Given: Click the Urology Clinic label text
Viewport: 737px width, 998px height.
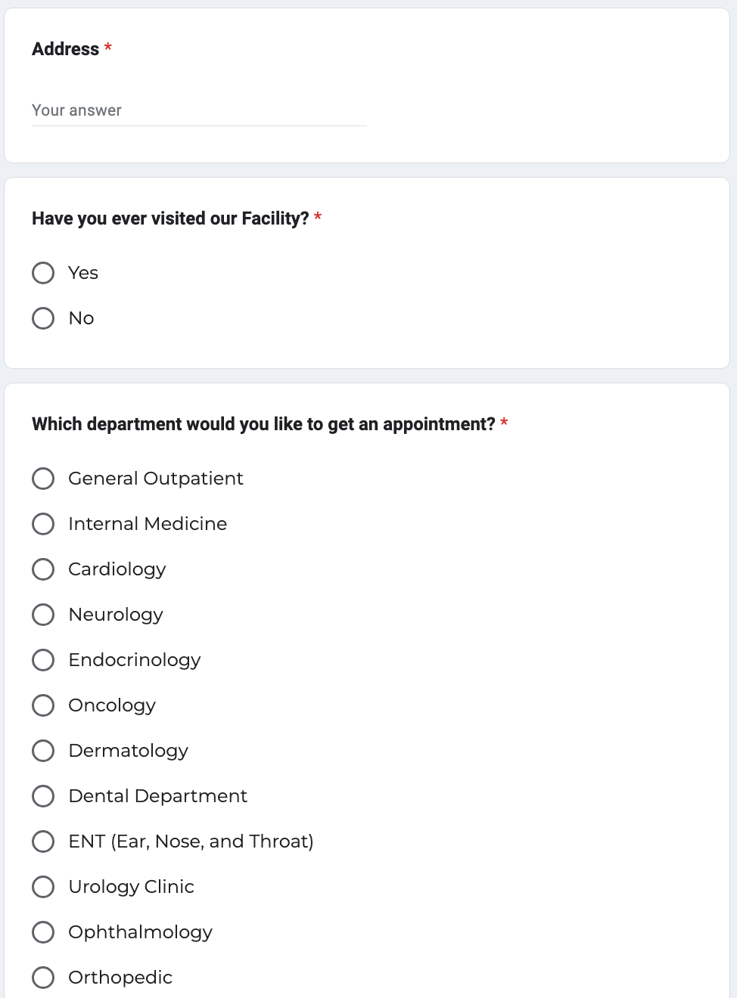Looking at the screenshot, I should coord(131,887).
